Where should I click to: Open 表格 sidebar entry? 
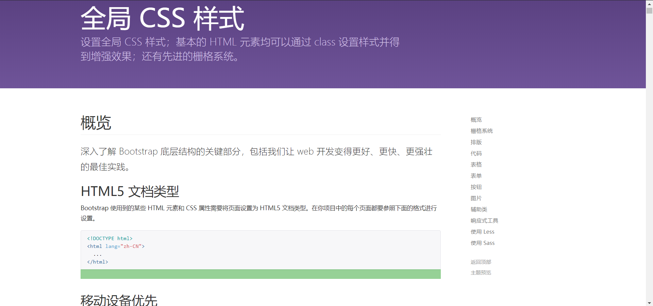tap(476, 164)
